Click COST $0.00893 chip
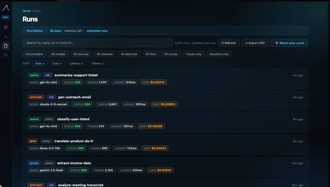The width and height of the screenshot is (330, 187). (x=164, y=104)
